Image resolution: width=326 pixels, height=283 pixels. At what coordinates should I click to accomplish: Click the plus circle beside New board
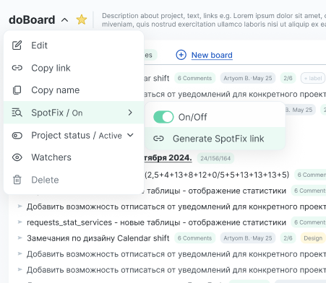point(181,55)
